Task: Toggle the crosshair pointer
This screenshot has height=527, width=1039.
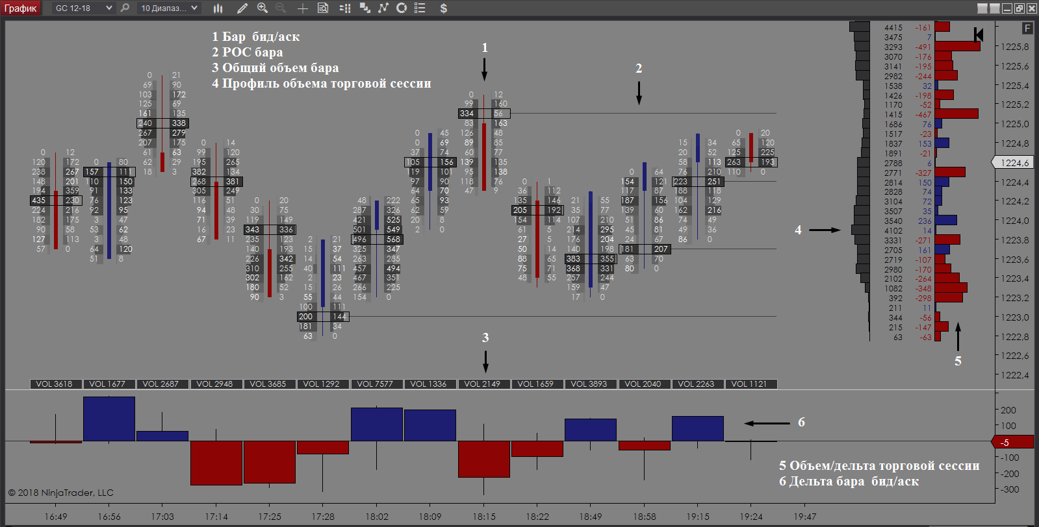Action: coord(303,8)
